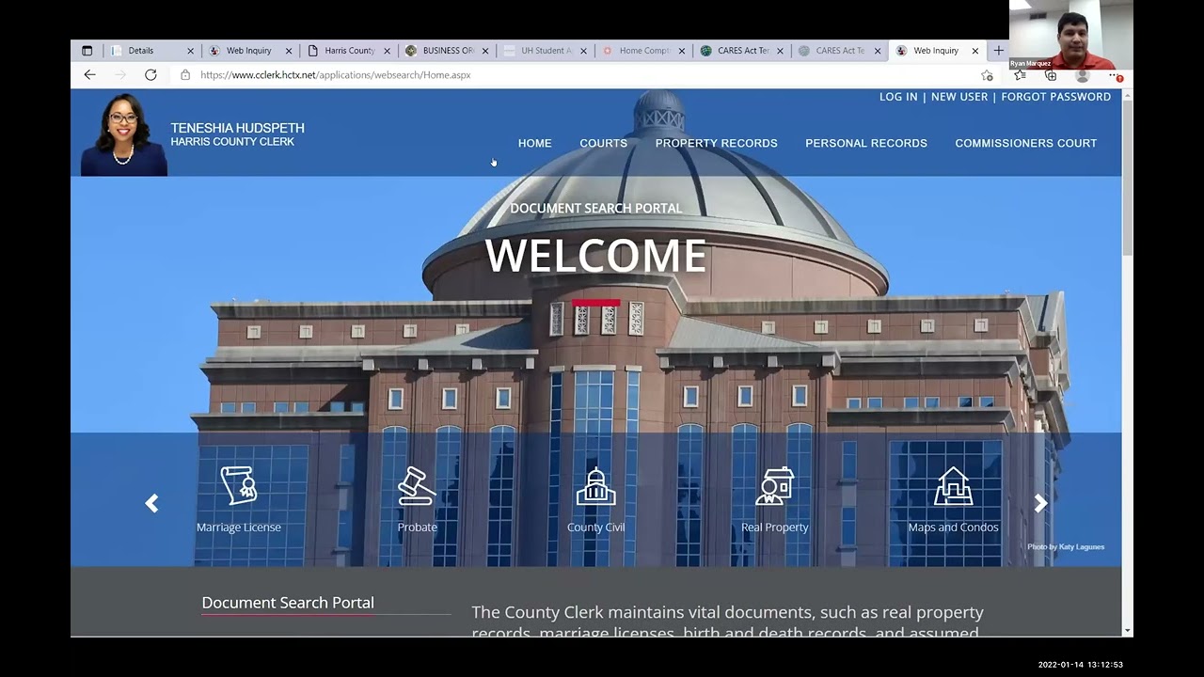Open the Marriage License search icon
The height and width of the screenshot is (677, 1204).
click(x=238, y=486)
